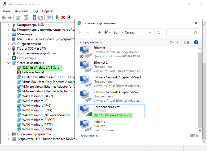Click the wireless network icon with signal bars

pyautogui.click(x=86, y=111)
